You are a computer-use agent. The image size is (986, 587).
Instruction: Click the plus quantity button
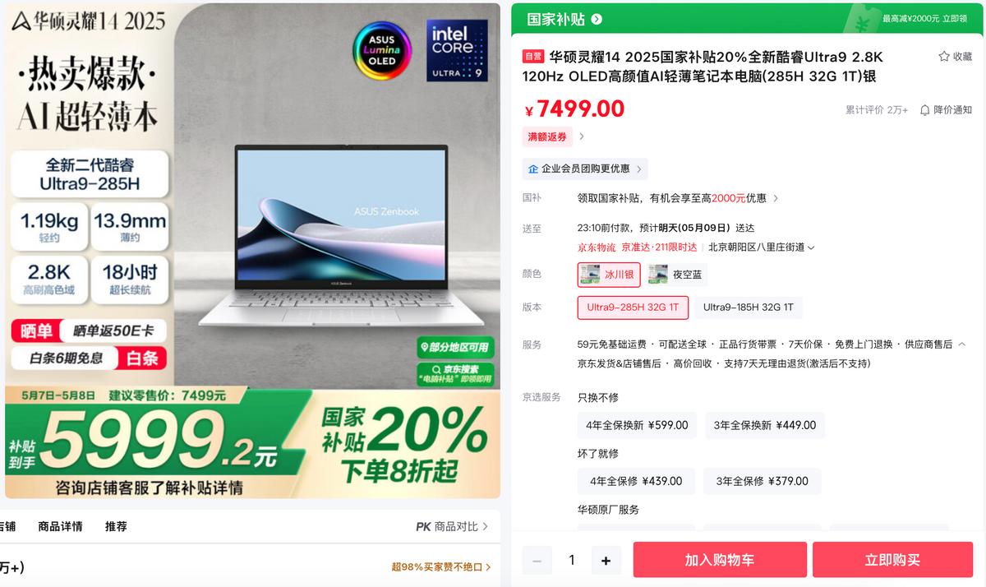(x=606, y=561)
